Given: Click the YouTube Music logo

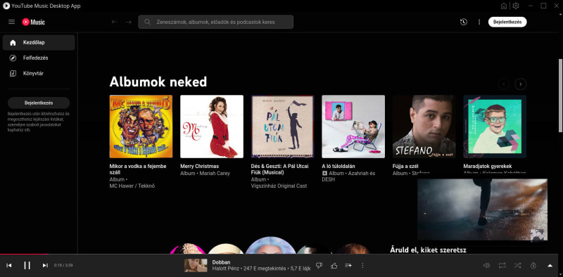Looking at the screenshot, I should pos(33,22).
